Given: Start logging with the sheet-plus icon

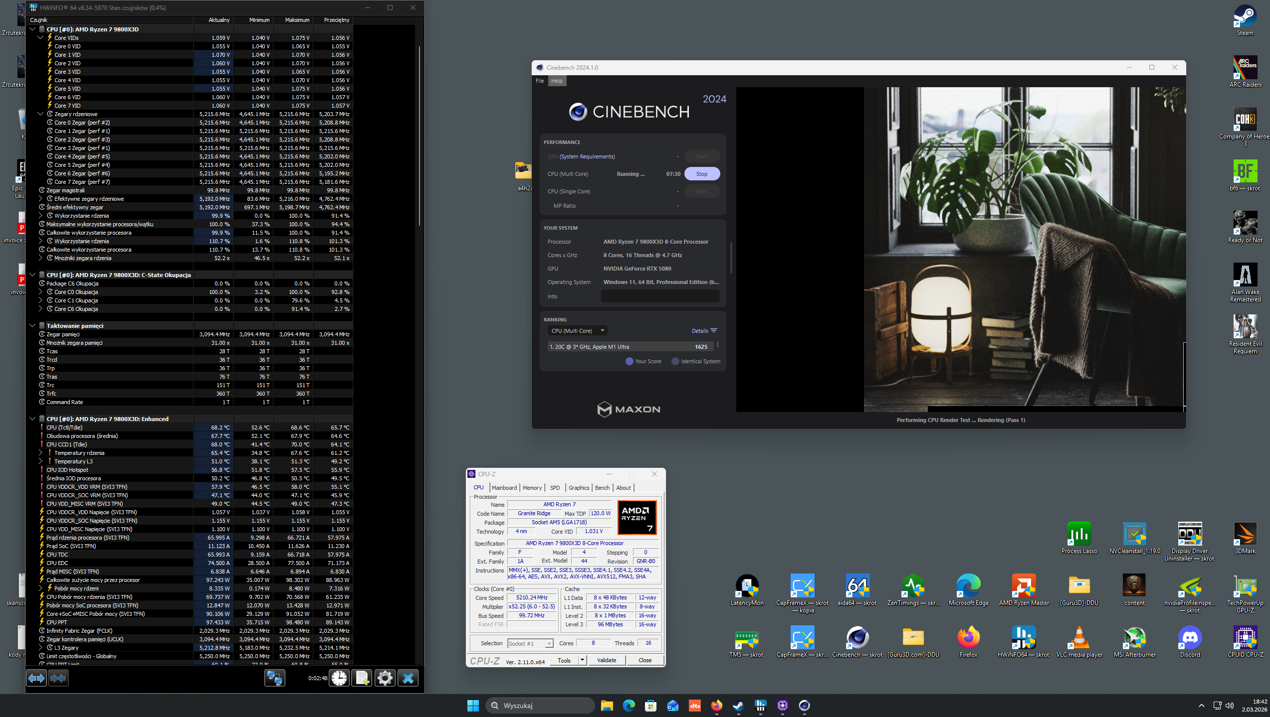Looking at the screenshot, I should 362,678.
